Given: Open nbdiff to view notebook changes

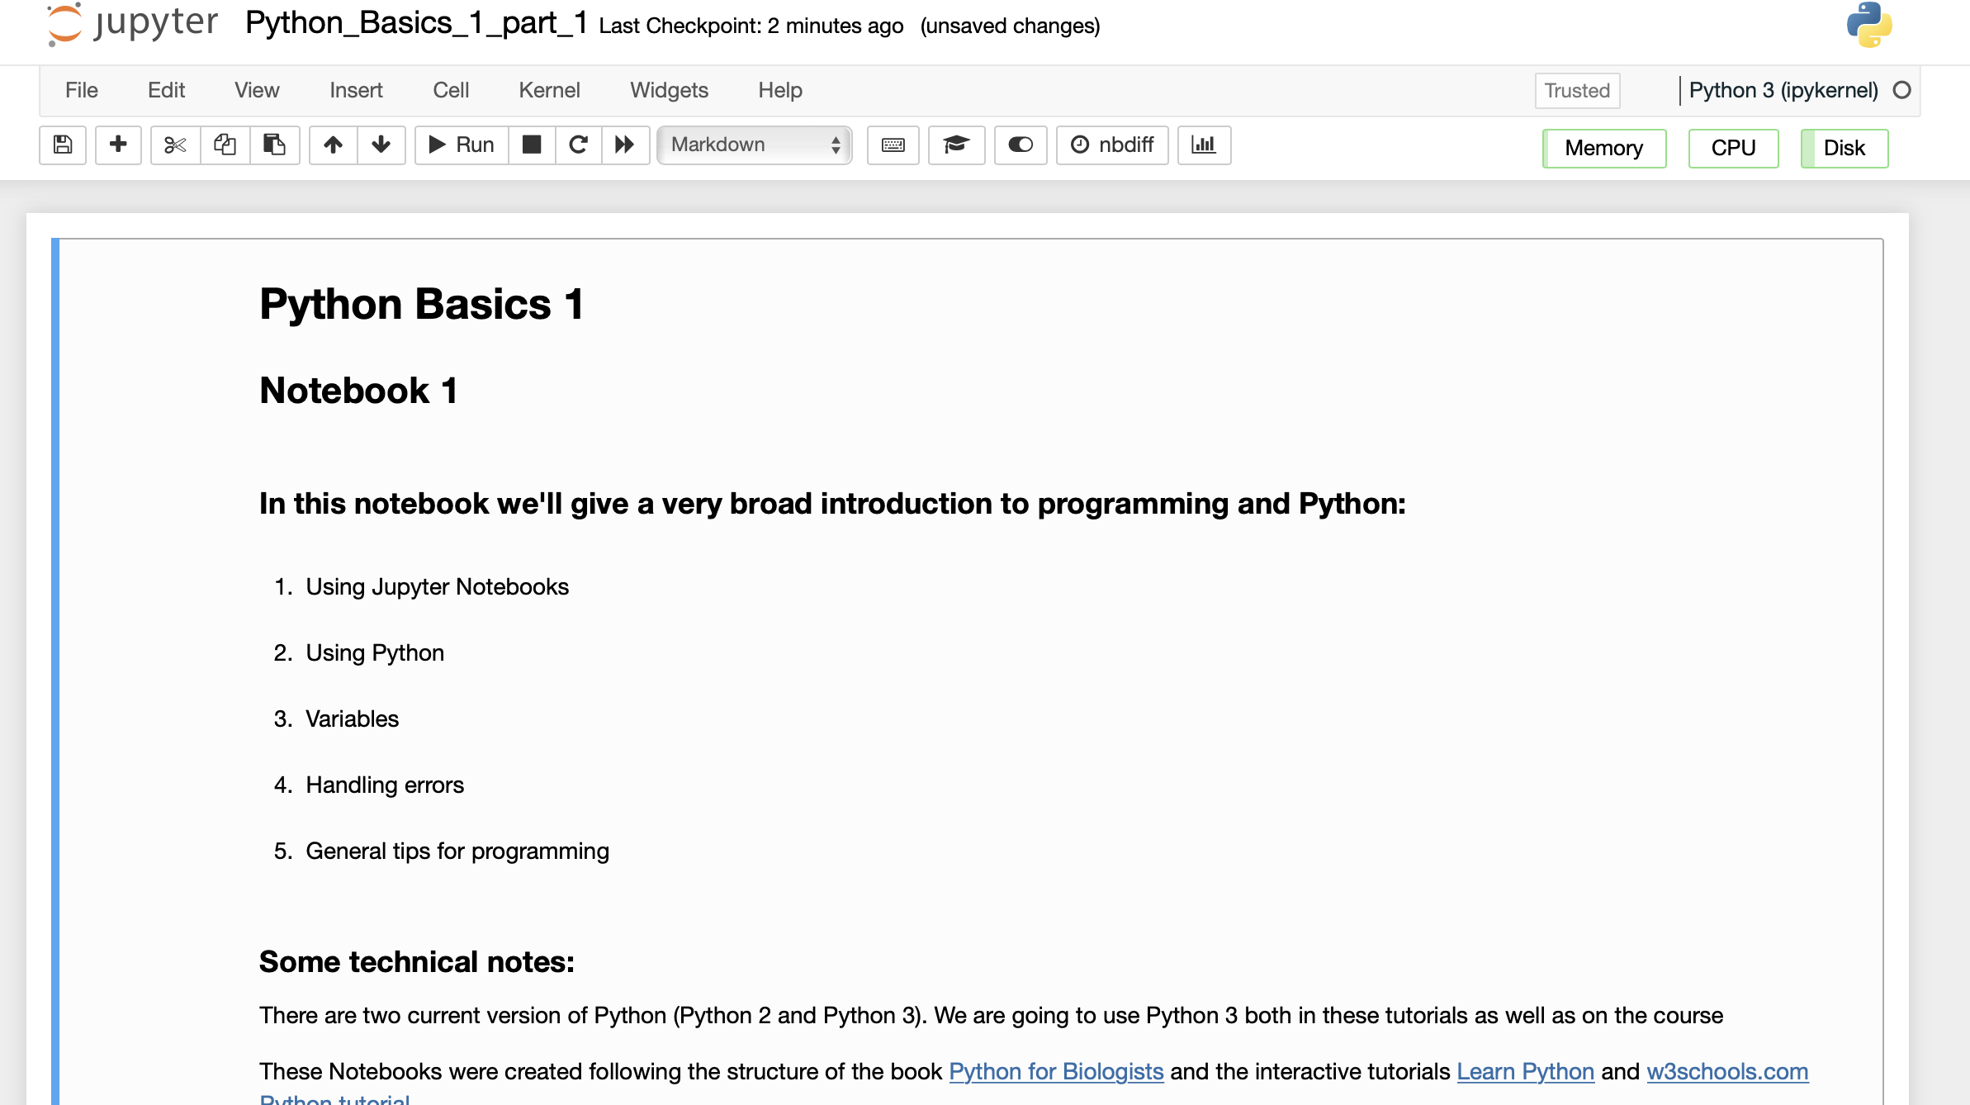Looking at the screenshot, I should [1112, 145].
